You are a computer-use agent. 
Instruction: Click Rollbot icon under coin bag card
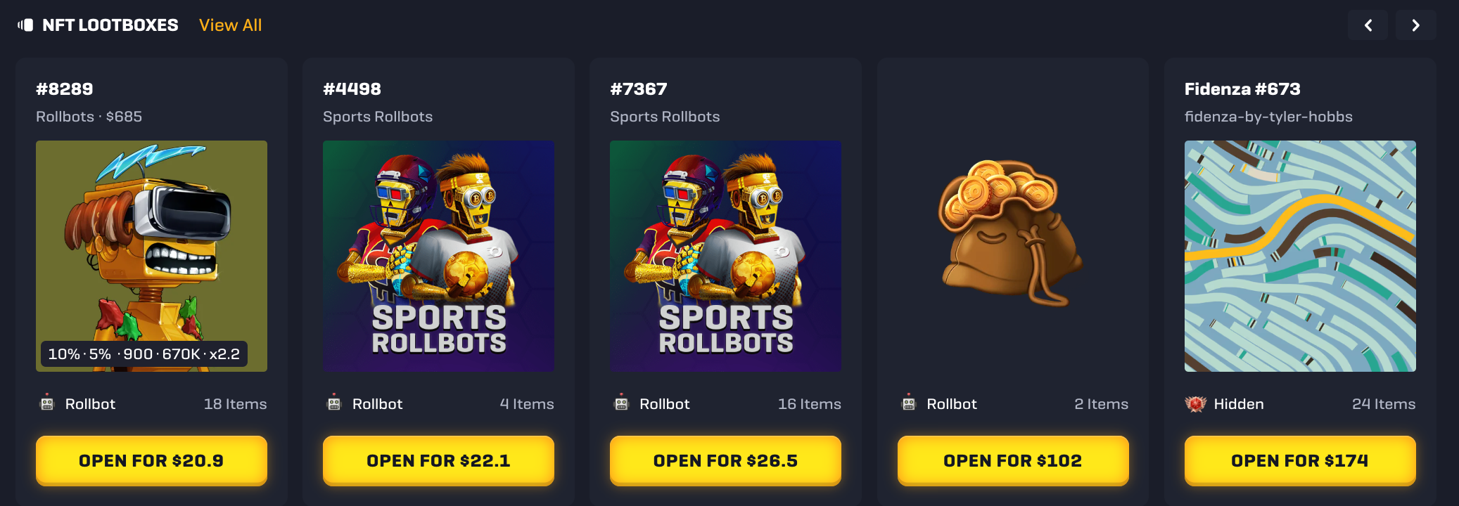click(x=909, y=403)
